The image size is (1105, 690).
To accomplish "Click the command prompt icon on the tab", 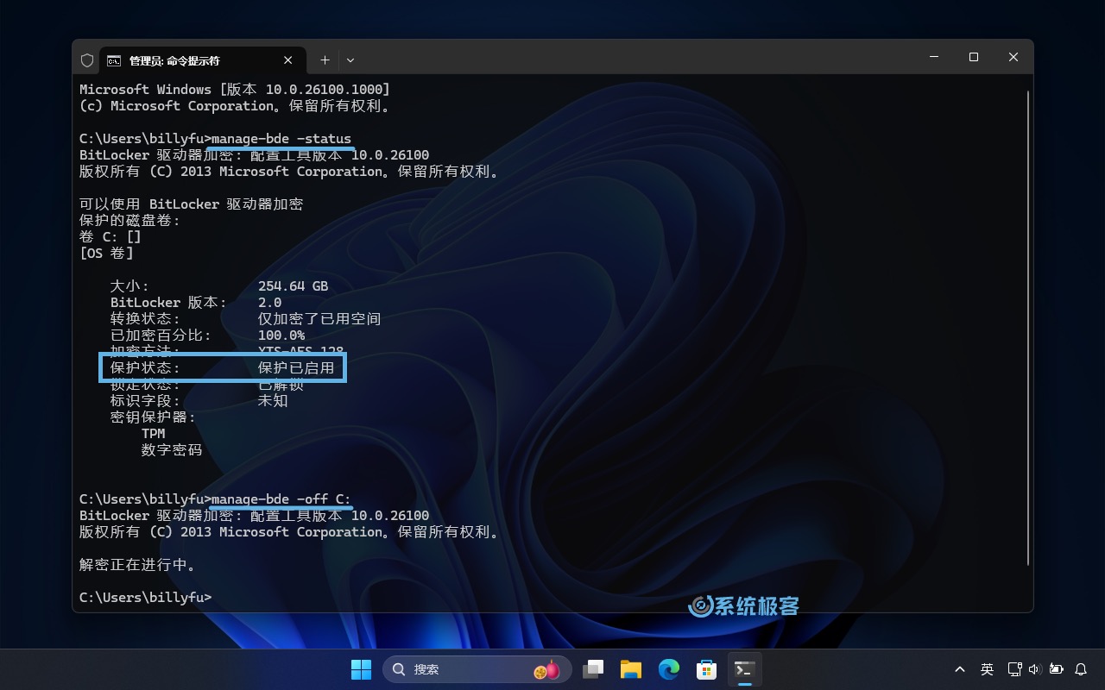I will coord(114,60).
